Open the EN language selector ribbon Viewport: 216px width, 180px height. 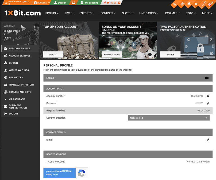[211, 4]
